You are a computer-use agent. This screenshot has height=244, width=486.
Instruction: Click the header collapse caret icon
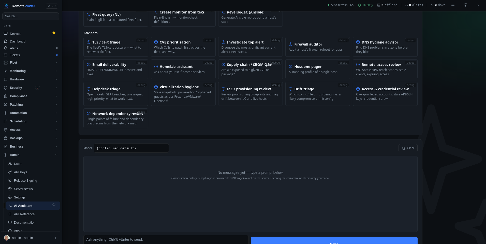(x=478, y=5)
